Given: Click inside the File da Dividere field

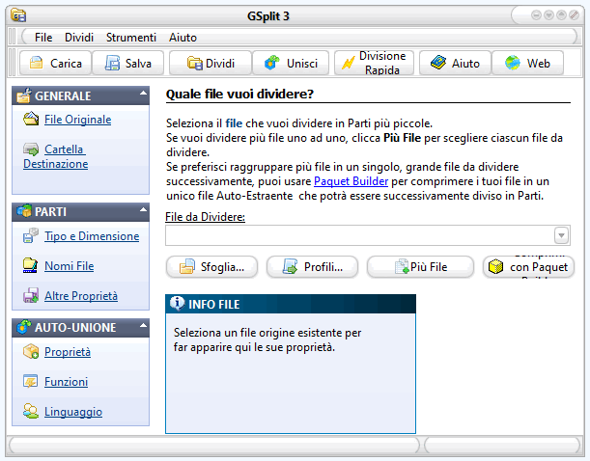Looking at the screenshot, I should [x=360, y=235].
